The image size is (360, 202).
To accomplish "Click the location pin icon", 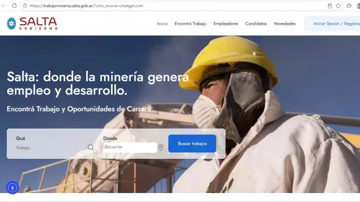I will 161,147.
